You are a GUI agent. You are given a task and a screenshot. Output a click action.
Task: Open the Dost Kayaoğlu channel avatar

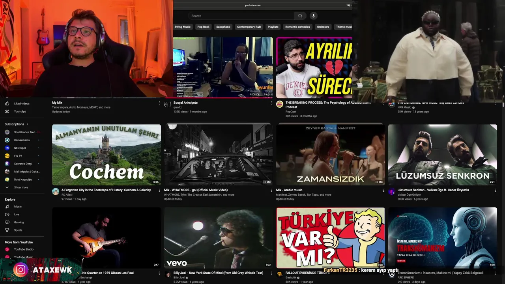[7, 179]
